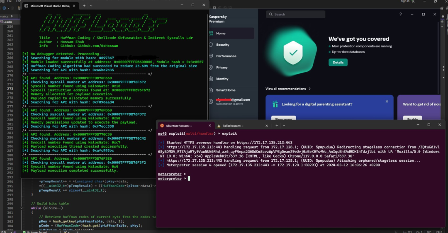The image size is (448, 233).
Task: Click 'Payload execution completed successfully.' console line
Action: tap(70, 171)
